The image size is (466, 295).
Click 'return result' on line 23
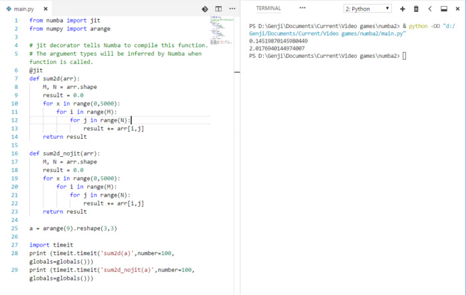pyautogui.click(x=65, y=212)
